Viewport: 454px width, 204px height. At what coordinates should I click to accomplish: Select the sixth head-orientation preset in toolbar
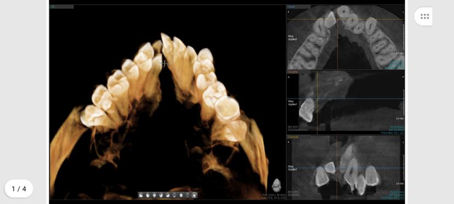pos(174,195)
